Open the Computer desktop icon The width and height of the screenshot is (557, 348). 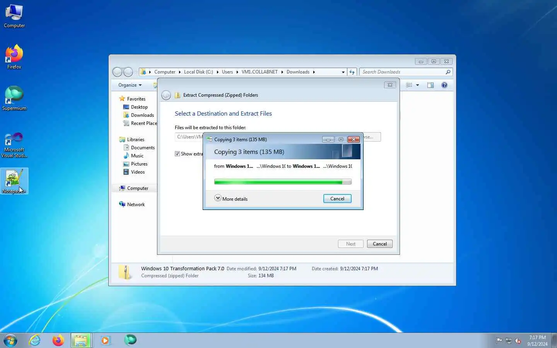tap(14, 16)
